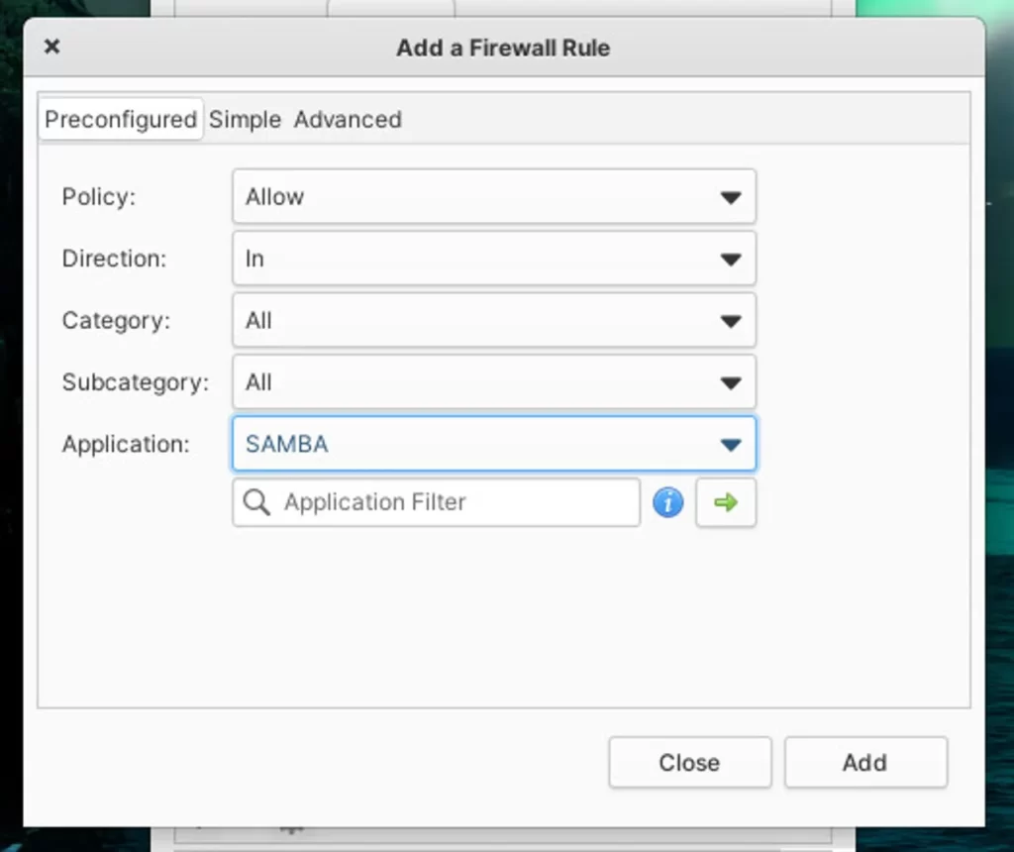Click the Category dropdown arrow
Viewport: 1014px width, 852px height.
731,321
